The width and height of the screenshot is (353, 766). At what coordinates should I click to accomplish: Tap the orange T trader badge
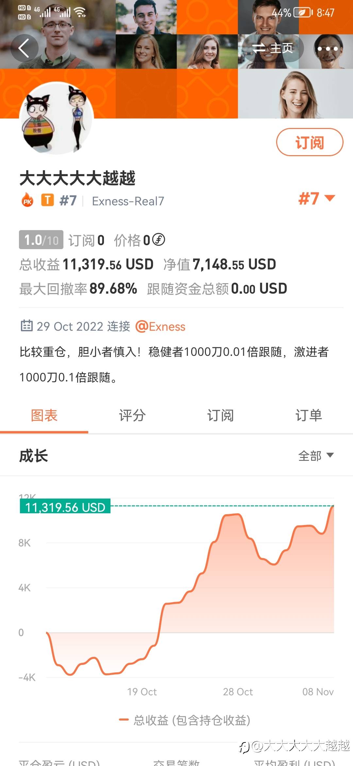tap(47, 200)
